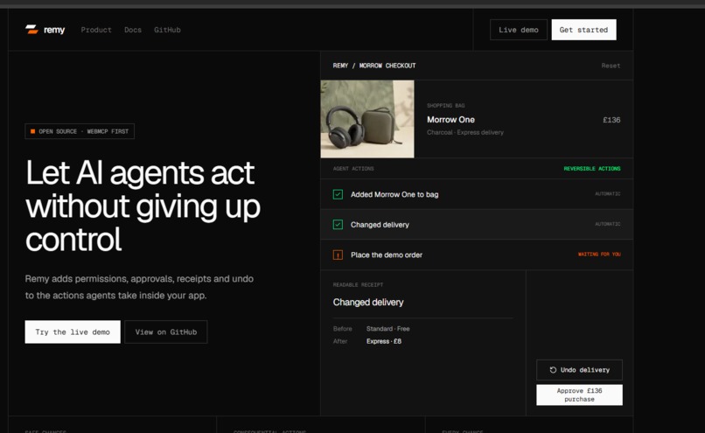The image size is (705, 433).
Task: Click View on GitHub button
Action: click(x=166, y=332)
